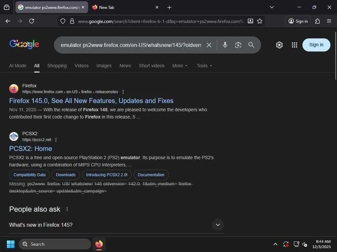337x252 pixels.
Task: Click the Firefox site name above result
Action: point(29,86)
